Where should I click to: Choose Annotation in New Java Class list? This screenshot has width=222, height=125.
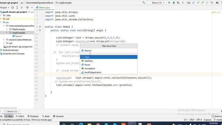point(109,68)
